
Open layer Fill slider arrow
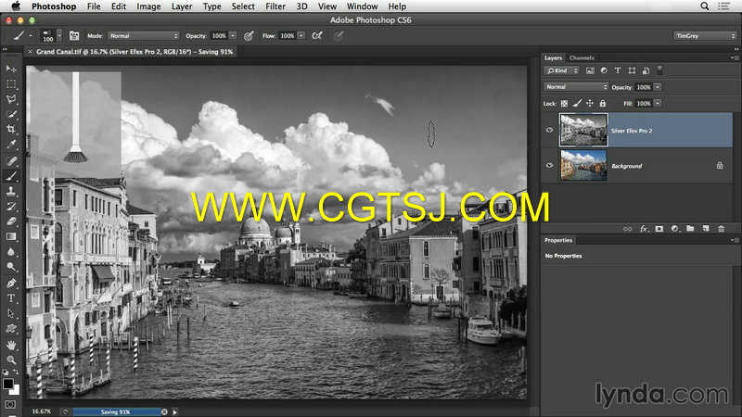[658, 103]
